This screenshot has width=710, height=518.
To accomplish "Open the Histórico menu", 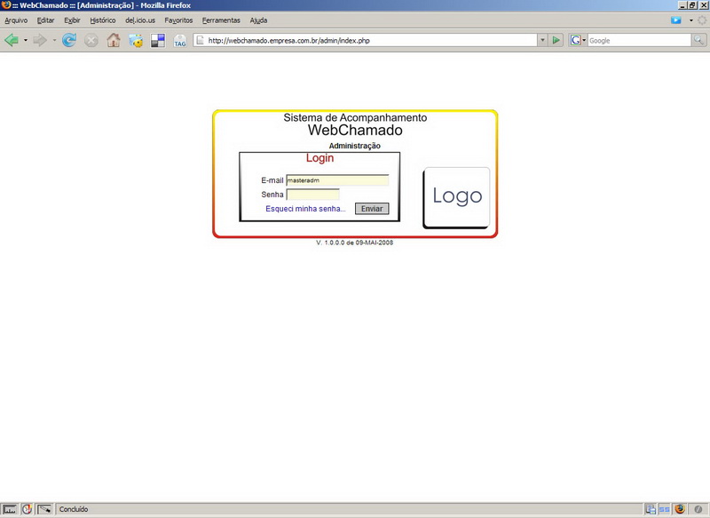I will 102,20.
